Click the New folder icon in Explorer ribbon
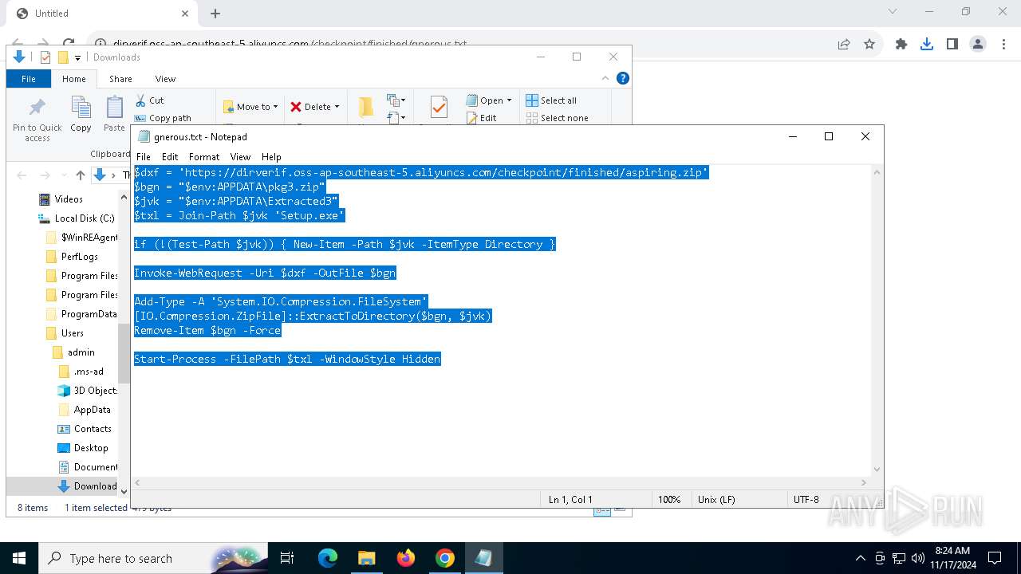 366,107
